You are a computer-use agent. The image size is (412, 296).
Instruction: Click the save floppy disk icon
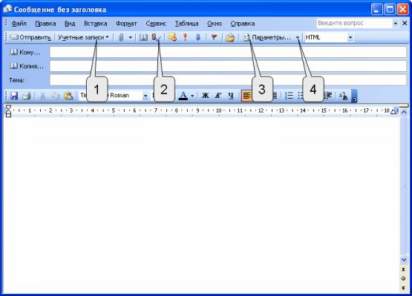(14, 96)
